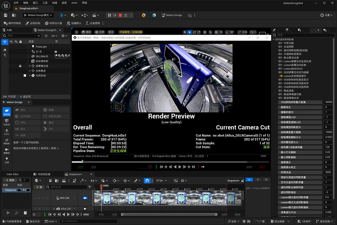Open the sequencer curve editor icon
Screen dimensions: 337x225
(x=176, y=181)
